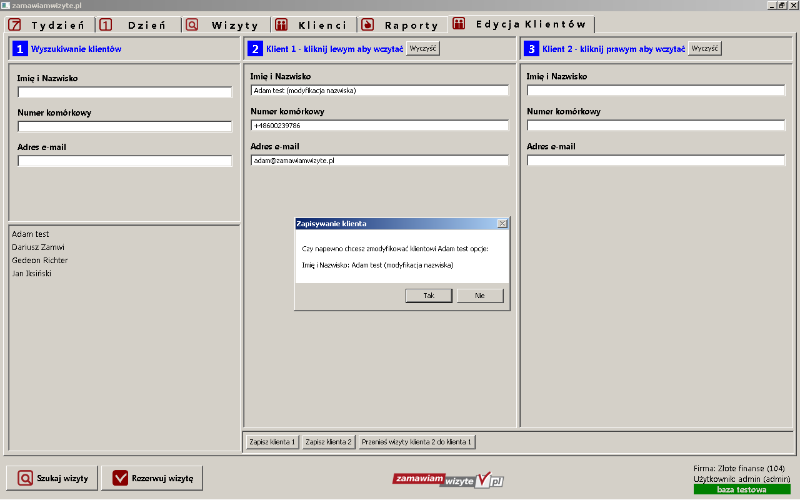The height and width of the screenshot is (500, 800).
Task: Click Przenieś wizyty klienta 2 do klienta 1
Action: [x=417, y=442]
